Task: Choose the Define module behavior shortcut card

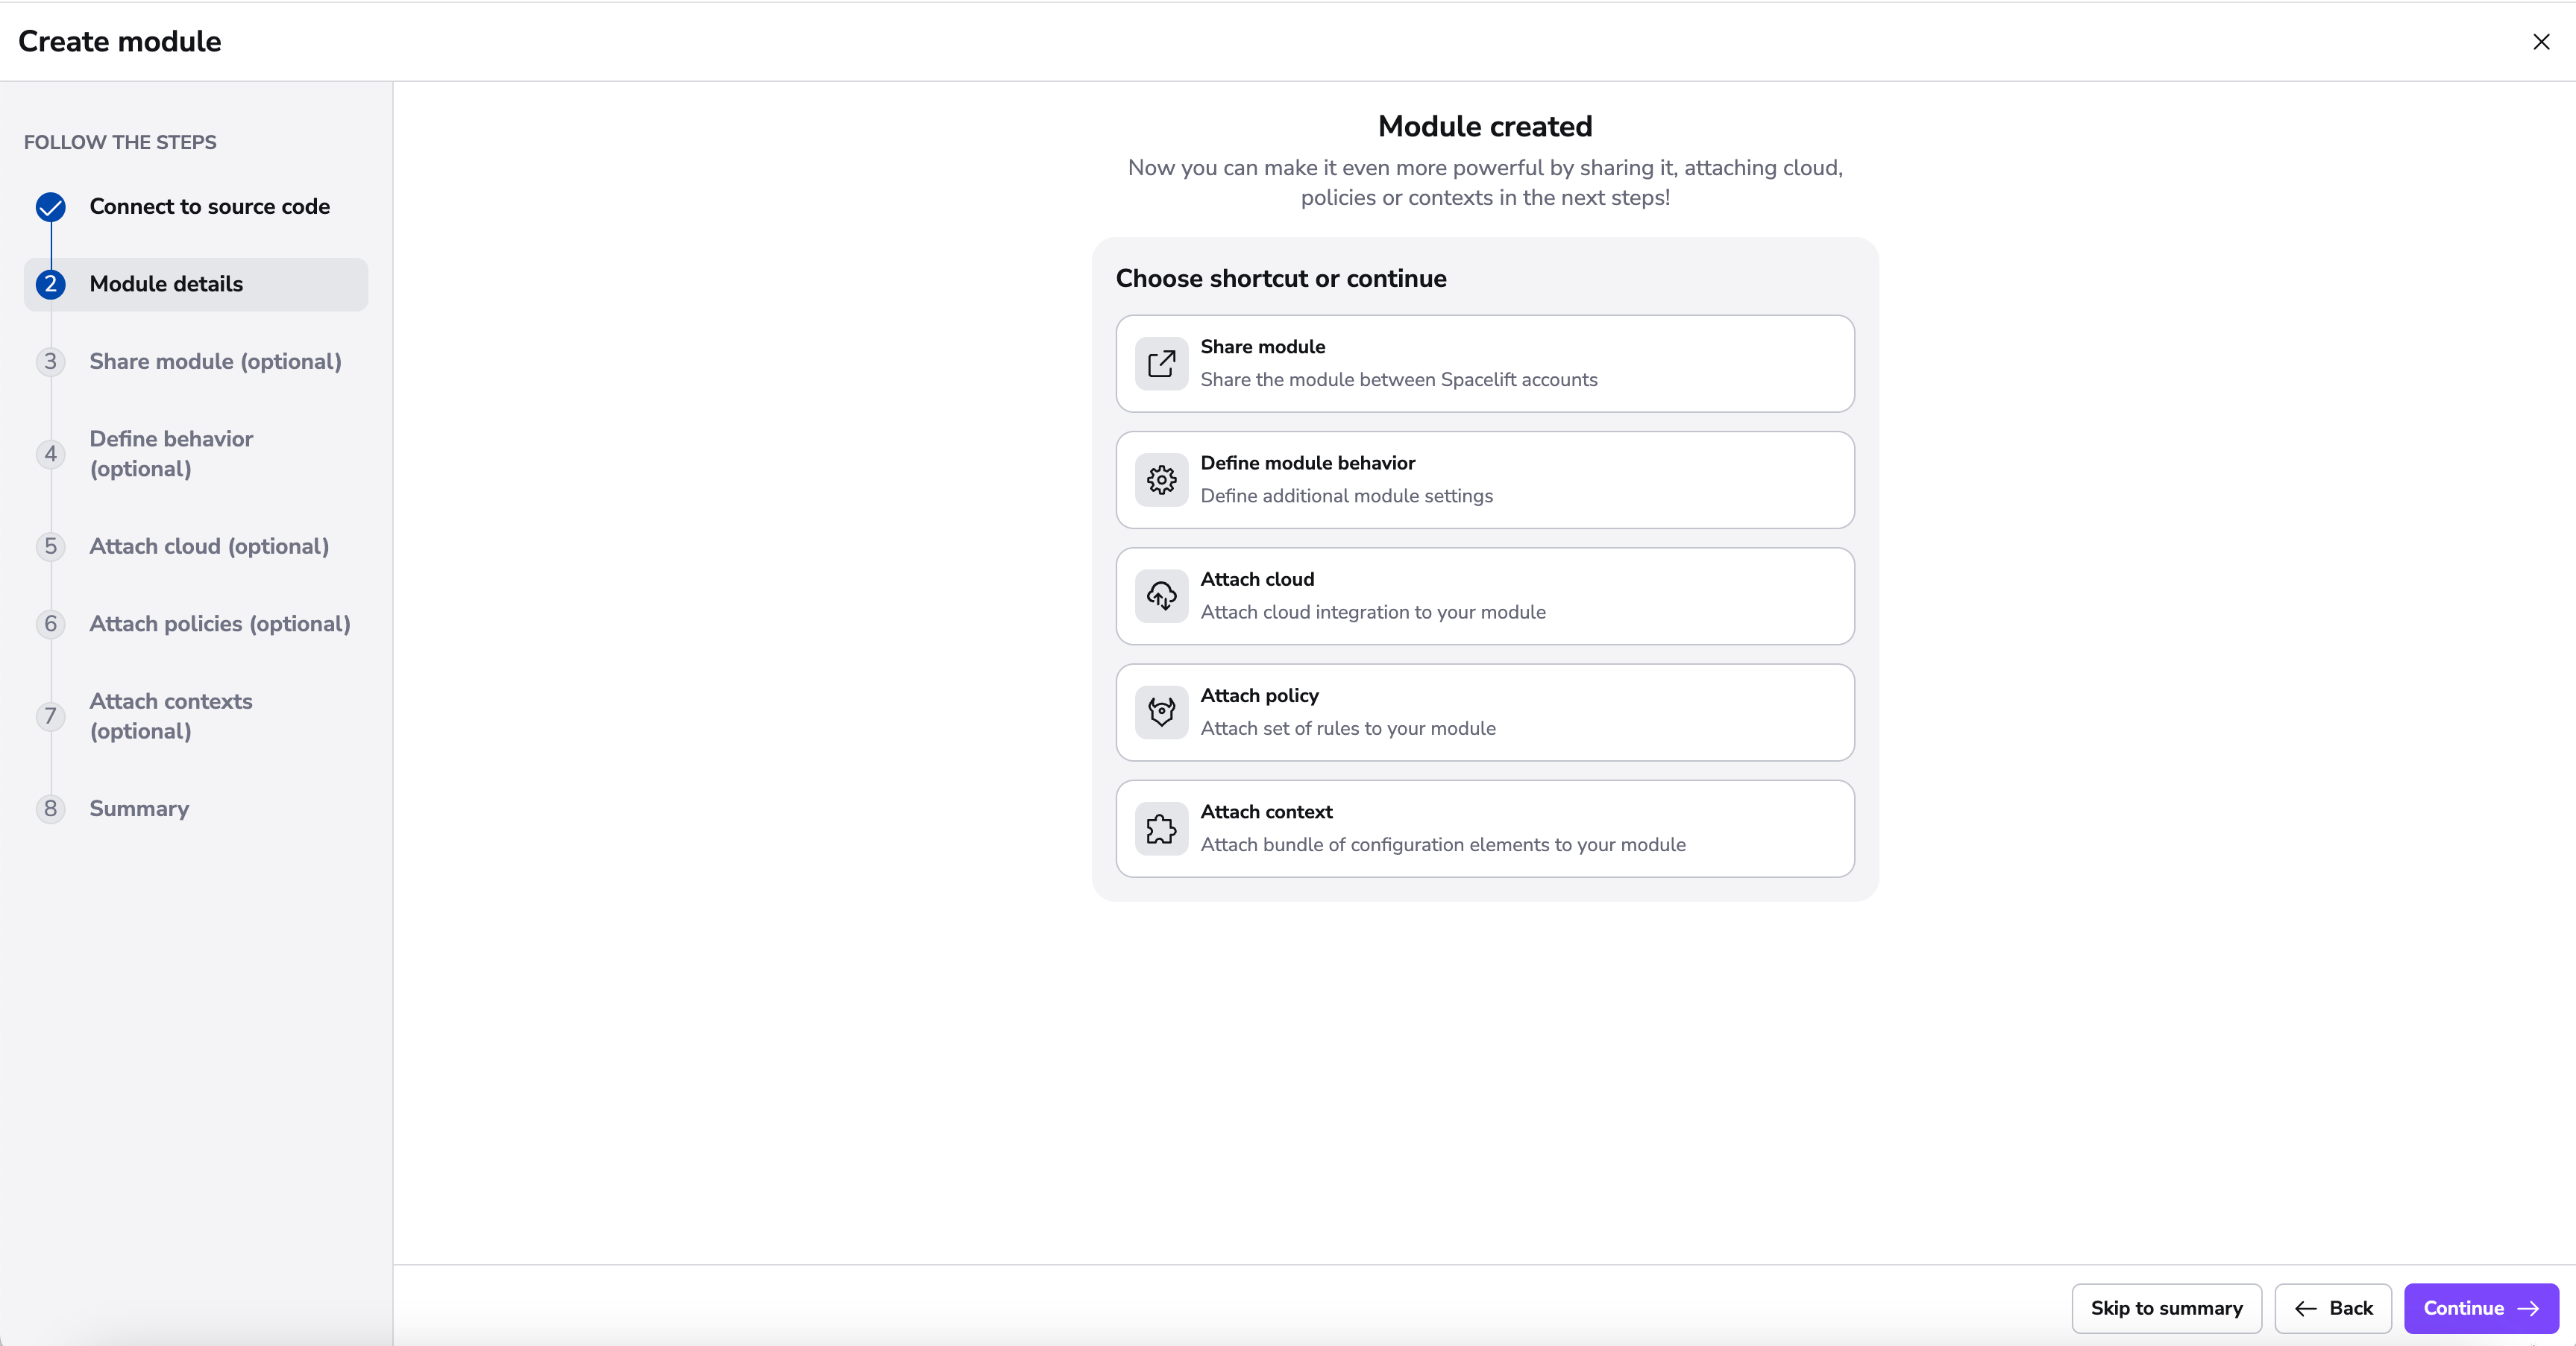Action: coord(1484,480)
